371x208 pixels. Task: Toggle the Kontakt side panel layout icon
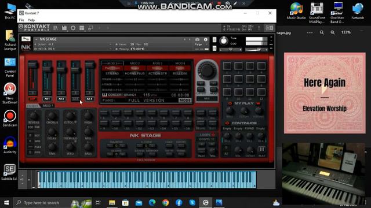point(269,28)
